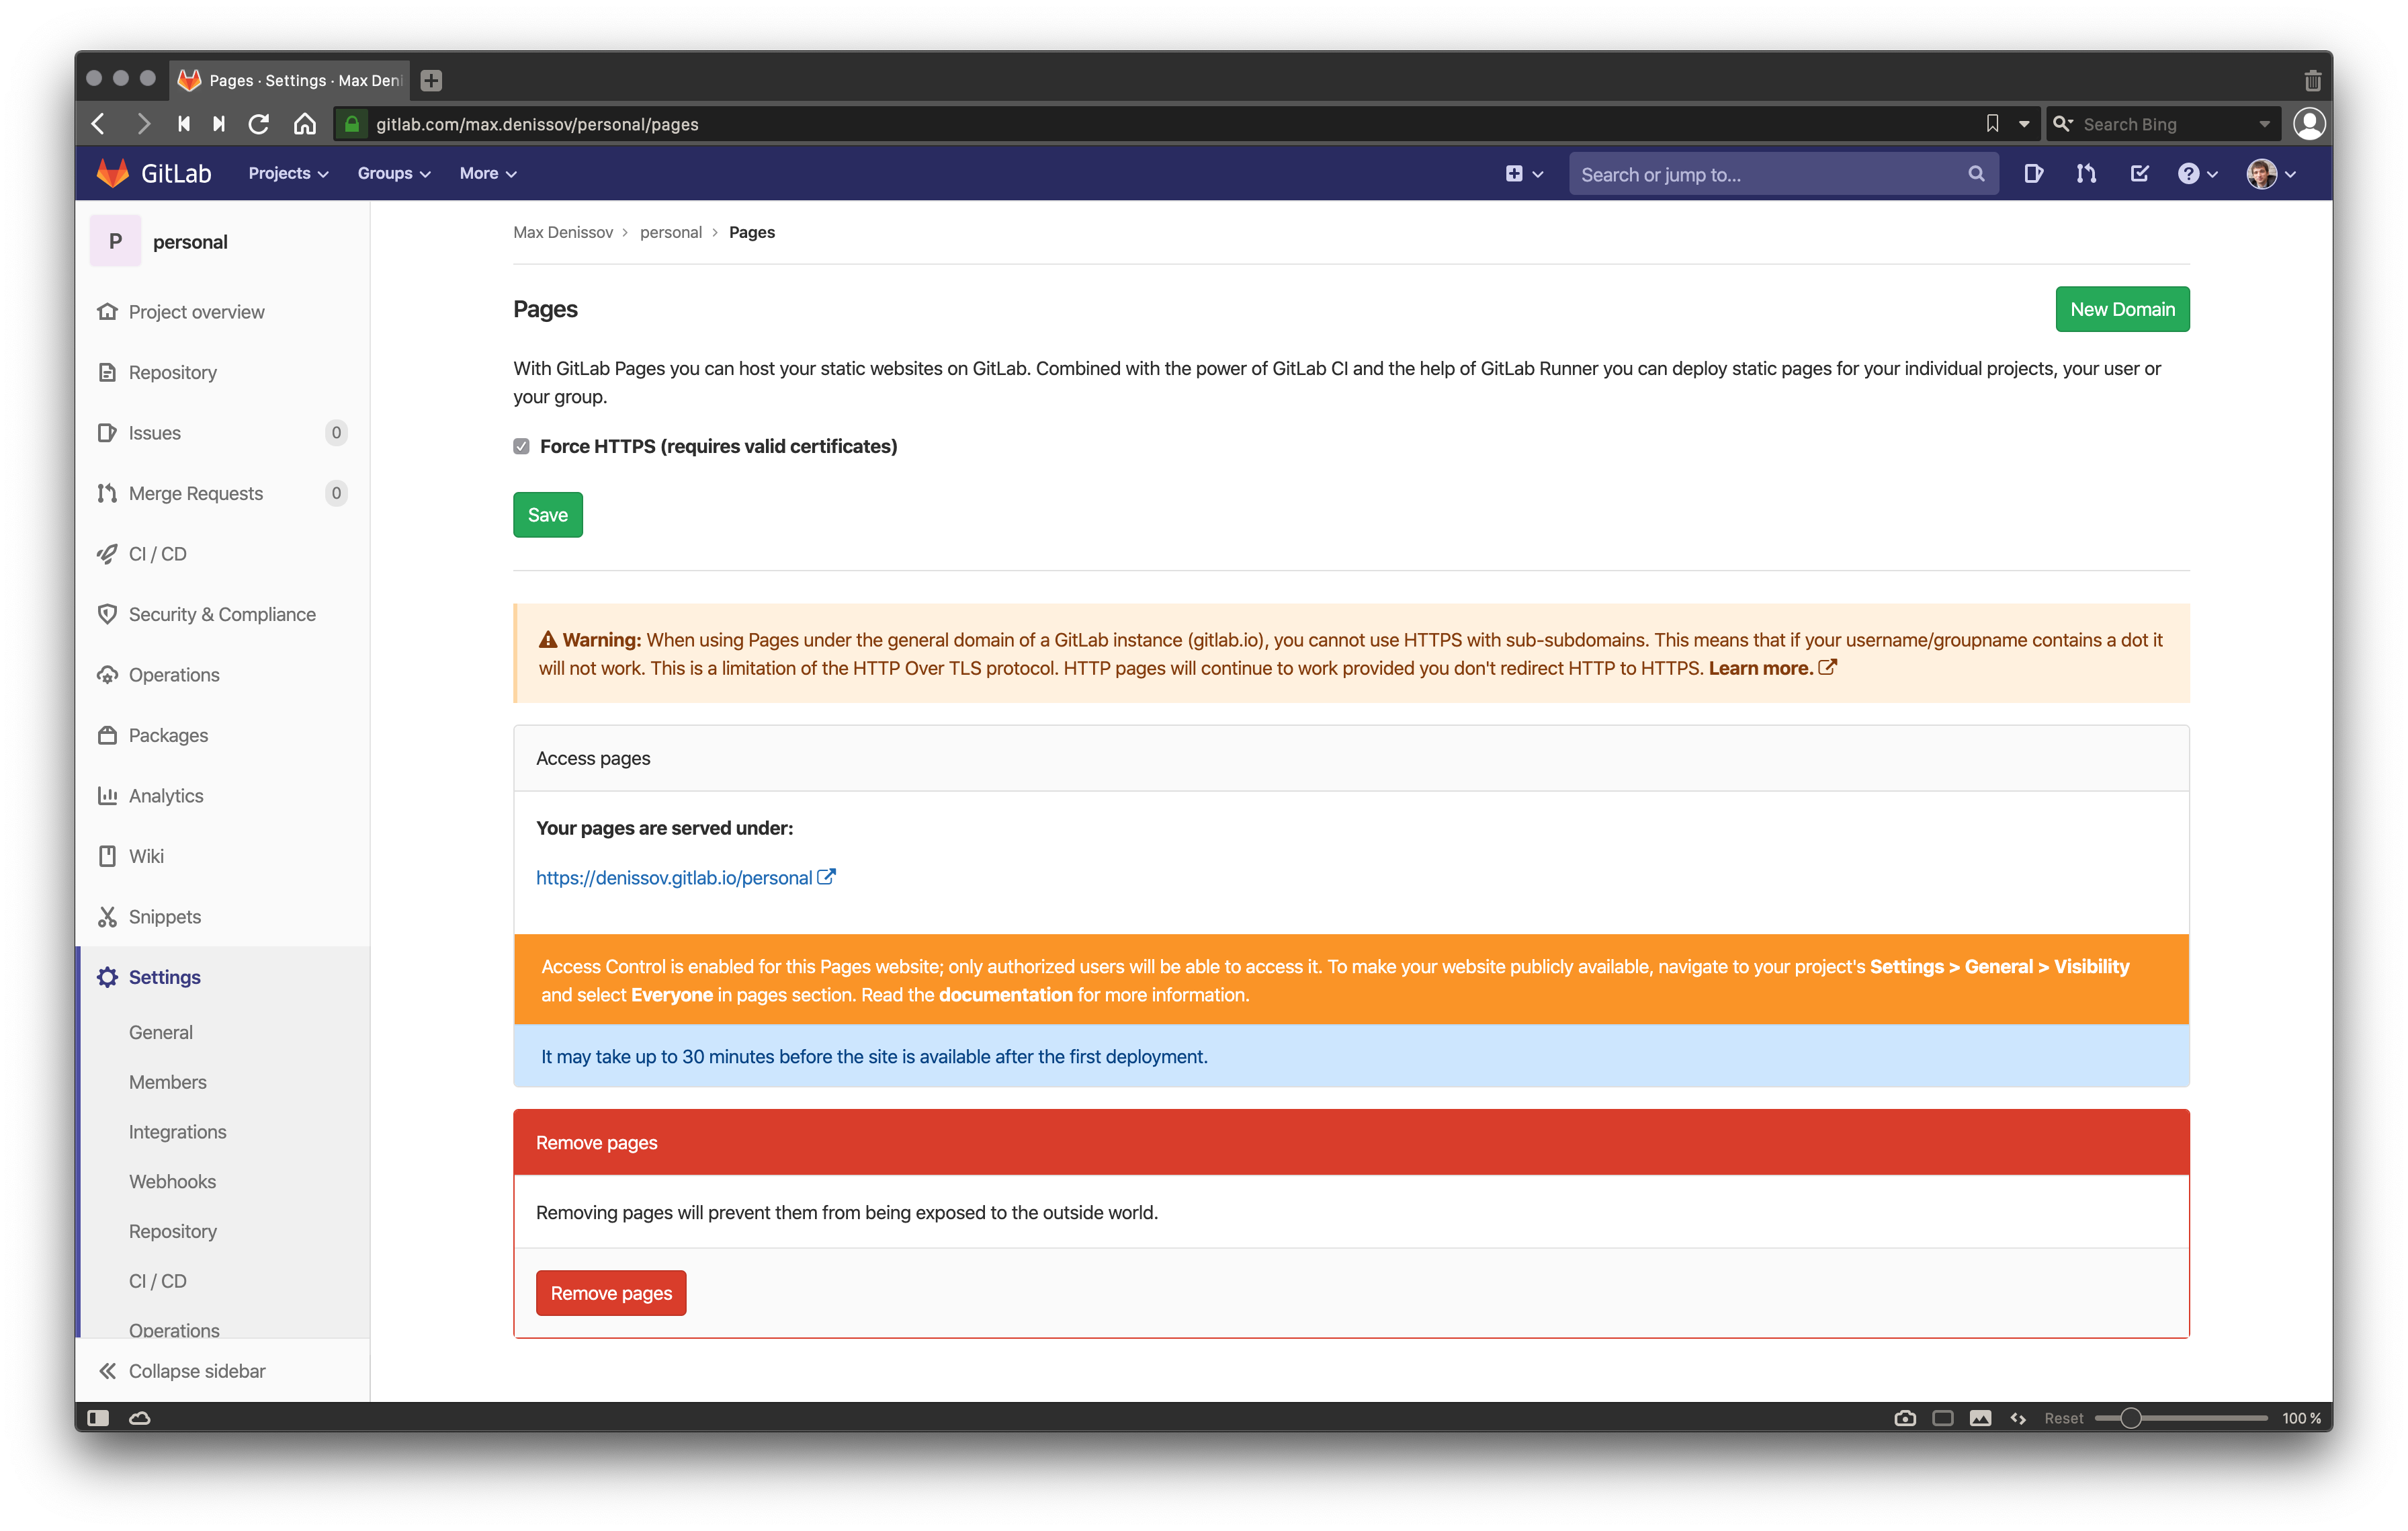This screenshot has height=1531, width=2408.
Task: Click the capture camera icon in status bar
Action: tap(1905, 1418)
